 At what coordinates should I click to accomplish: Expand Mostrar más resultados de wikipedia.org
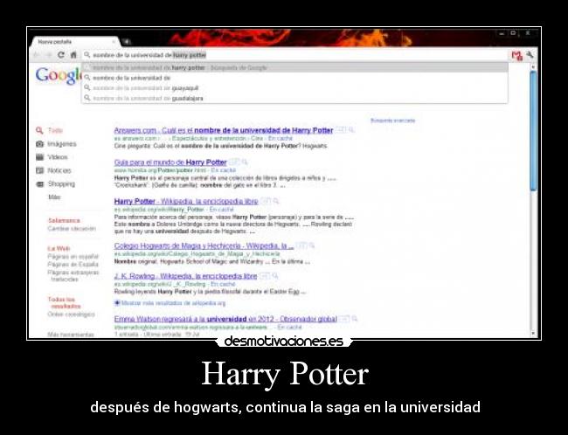[170, 303]
